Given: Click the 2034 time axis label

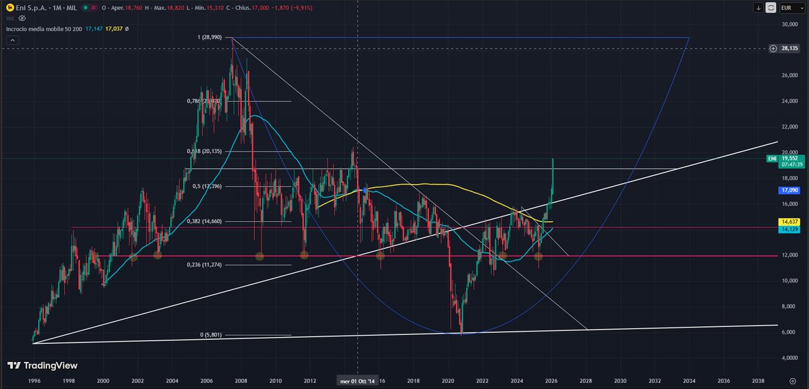Looking at the screenshot, I should point(690,381).
